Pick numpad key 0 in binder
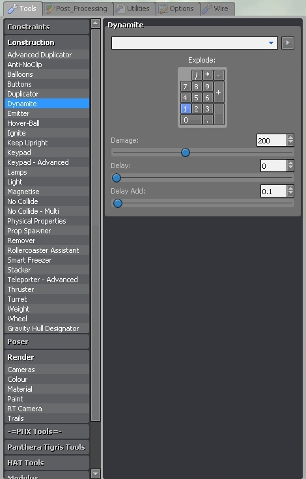 (x=191, y=120)
